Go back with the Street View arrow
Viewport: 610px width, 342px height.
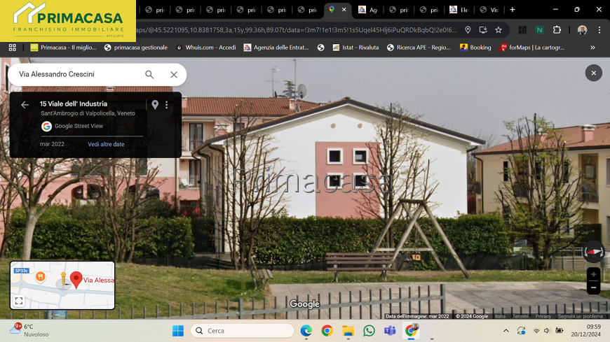click(25, 105)
